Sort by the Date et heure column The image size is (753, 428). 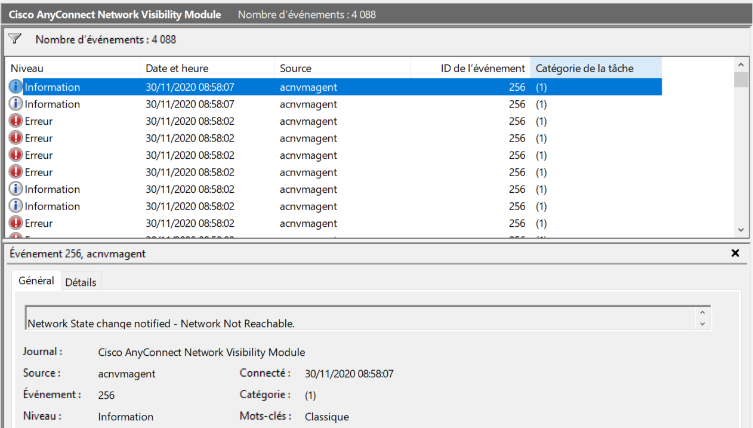pos(207,68)
